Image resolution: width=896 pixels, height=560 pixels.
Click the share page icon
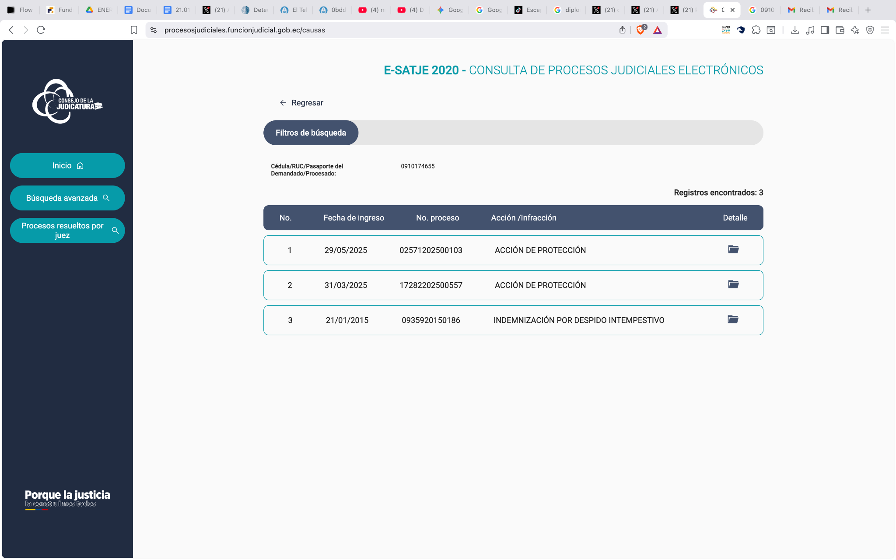(x=622, y=30)
